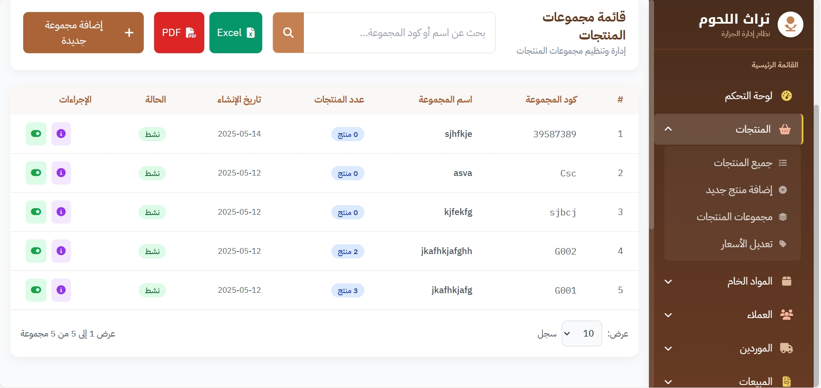
Task: Go to تعديل الأسعار menu item
Action: click(x=747, y=244)
